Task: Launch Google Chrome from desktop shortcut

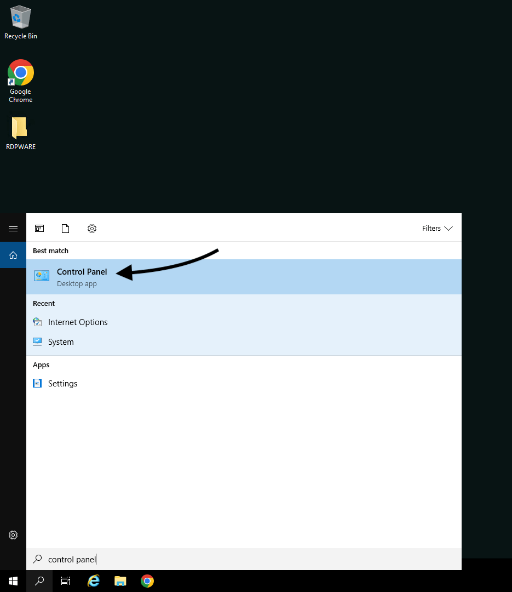Action: tap(20, 81)
